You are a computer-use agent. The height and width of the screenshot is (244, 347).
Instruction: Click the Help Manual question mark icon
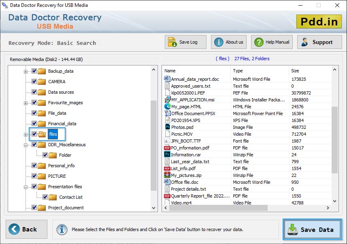(x=259, y=42)
